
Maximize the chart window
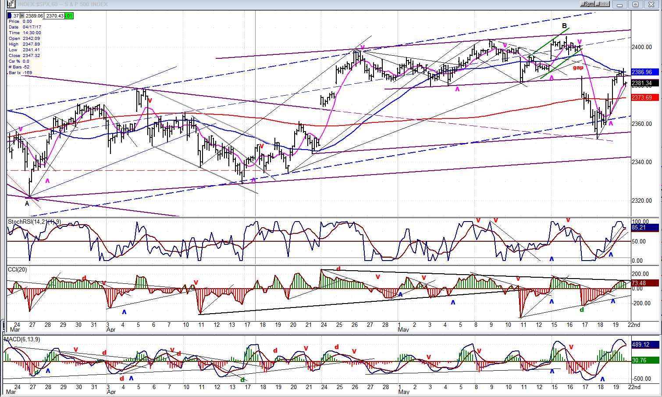click(635, 4)
